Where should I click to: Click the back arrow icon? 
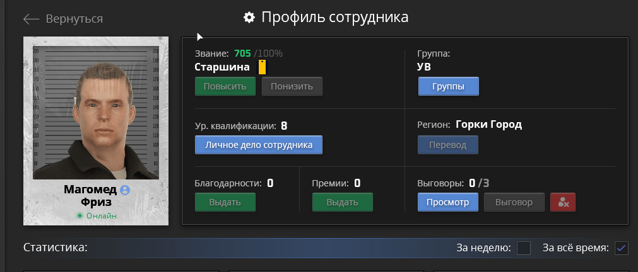(32, 19)
